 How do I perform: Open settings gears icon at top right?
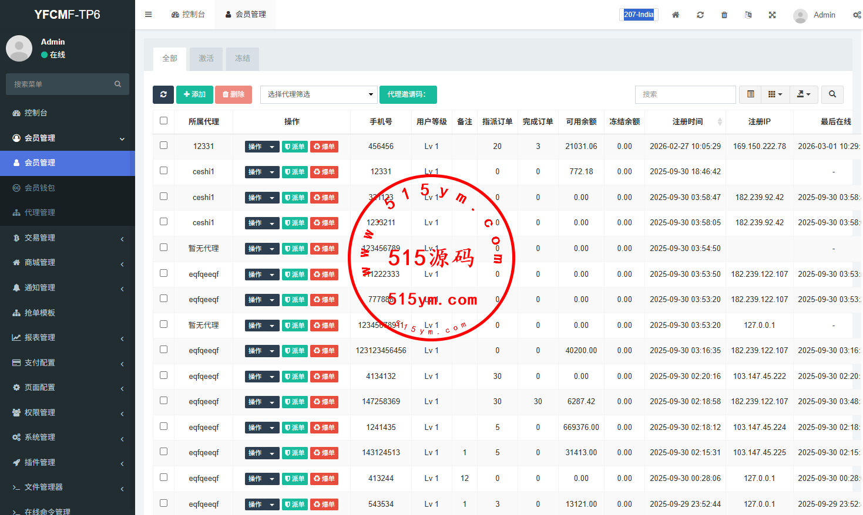click(857, 15)
